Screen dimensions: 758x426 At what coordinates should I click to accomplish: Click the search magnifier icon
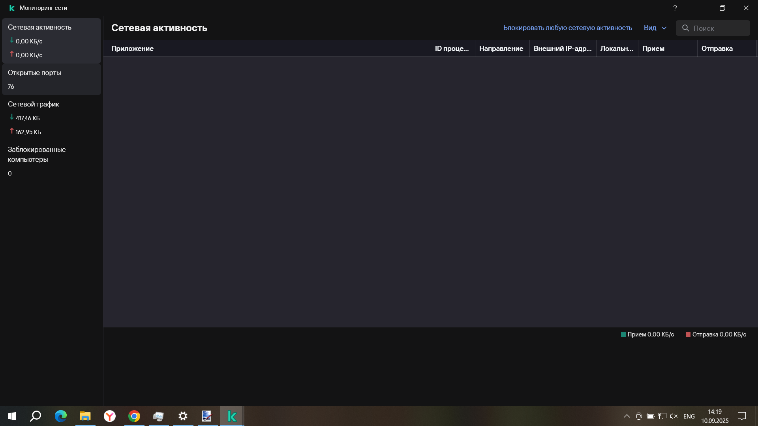coord(686,28)
